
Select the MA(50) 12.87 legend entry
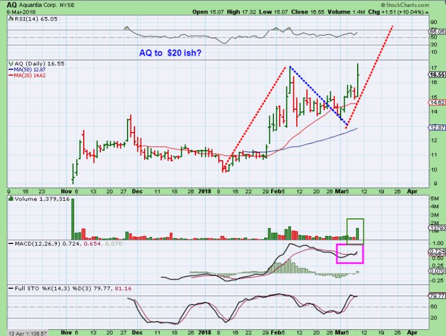pos(27,69)
